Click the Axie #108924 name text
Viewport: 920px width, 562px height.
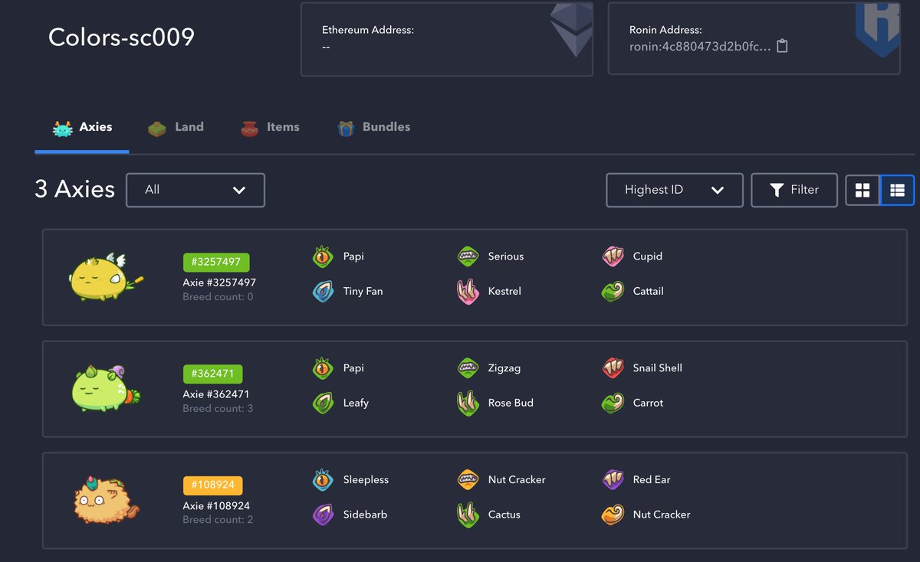[x=216, y=506]
